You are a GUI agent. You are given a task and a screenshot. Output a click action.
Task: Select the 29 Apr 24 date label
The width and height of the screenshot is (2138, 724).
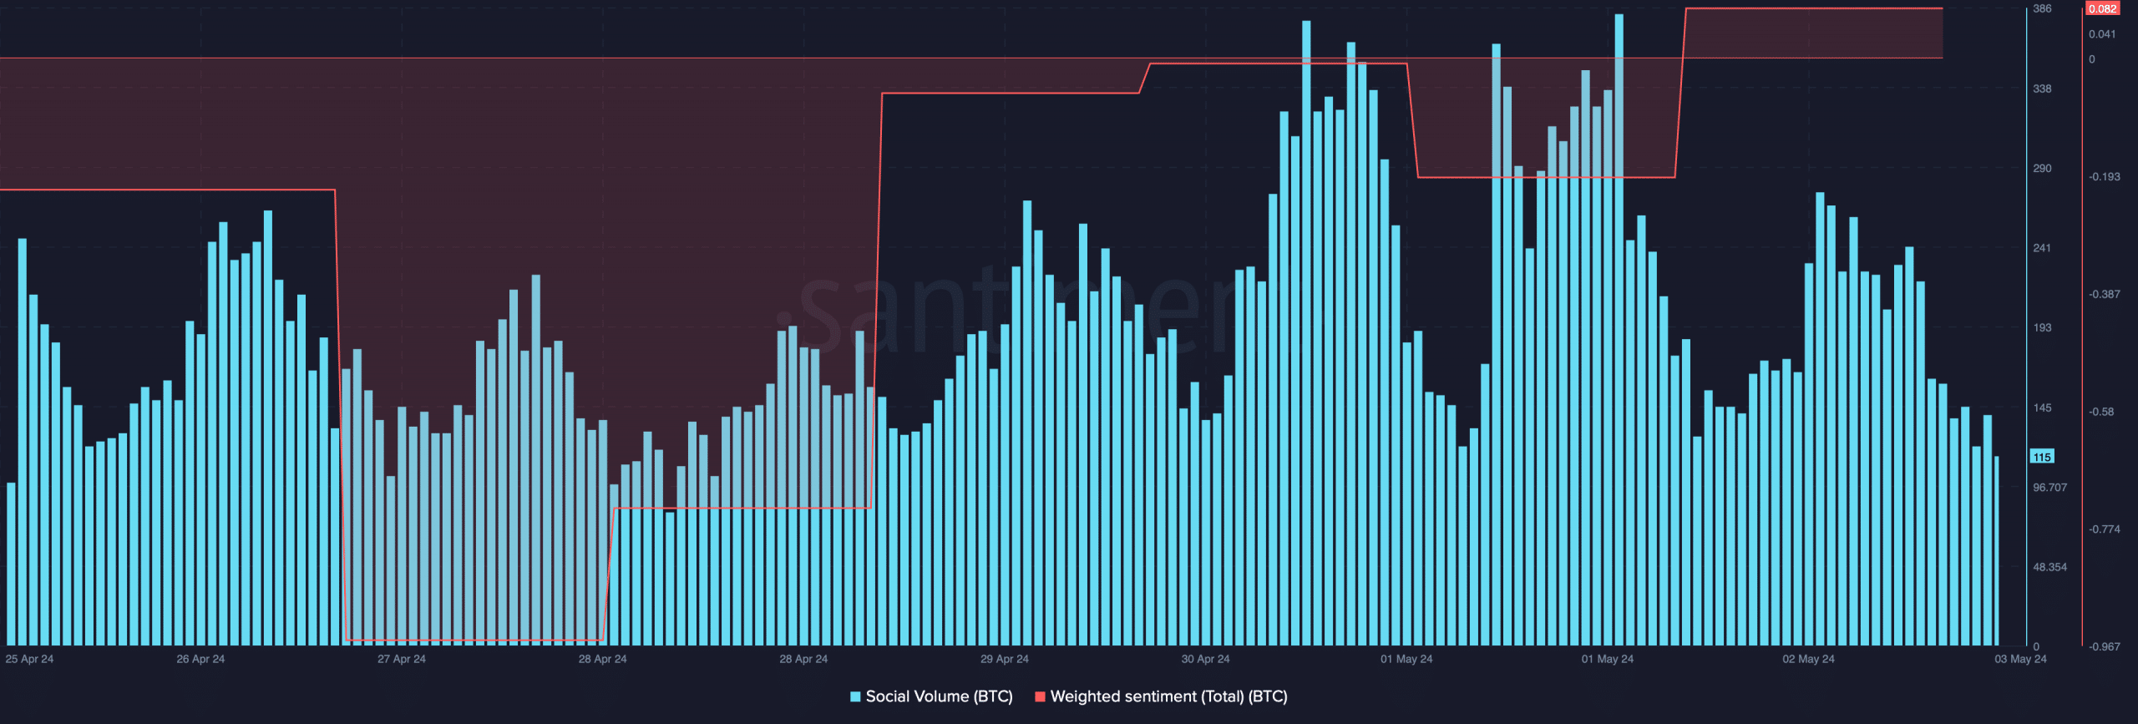(x=1005, y=659)
